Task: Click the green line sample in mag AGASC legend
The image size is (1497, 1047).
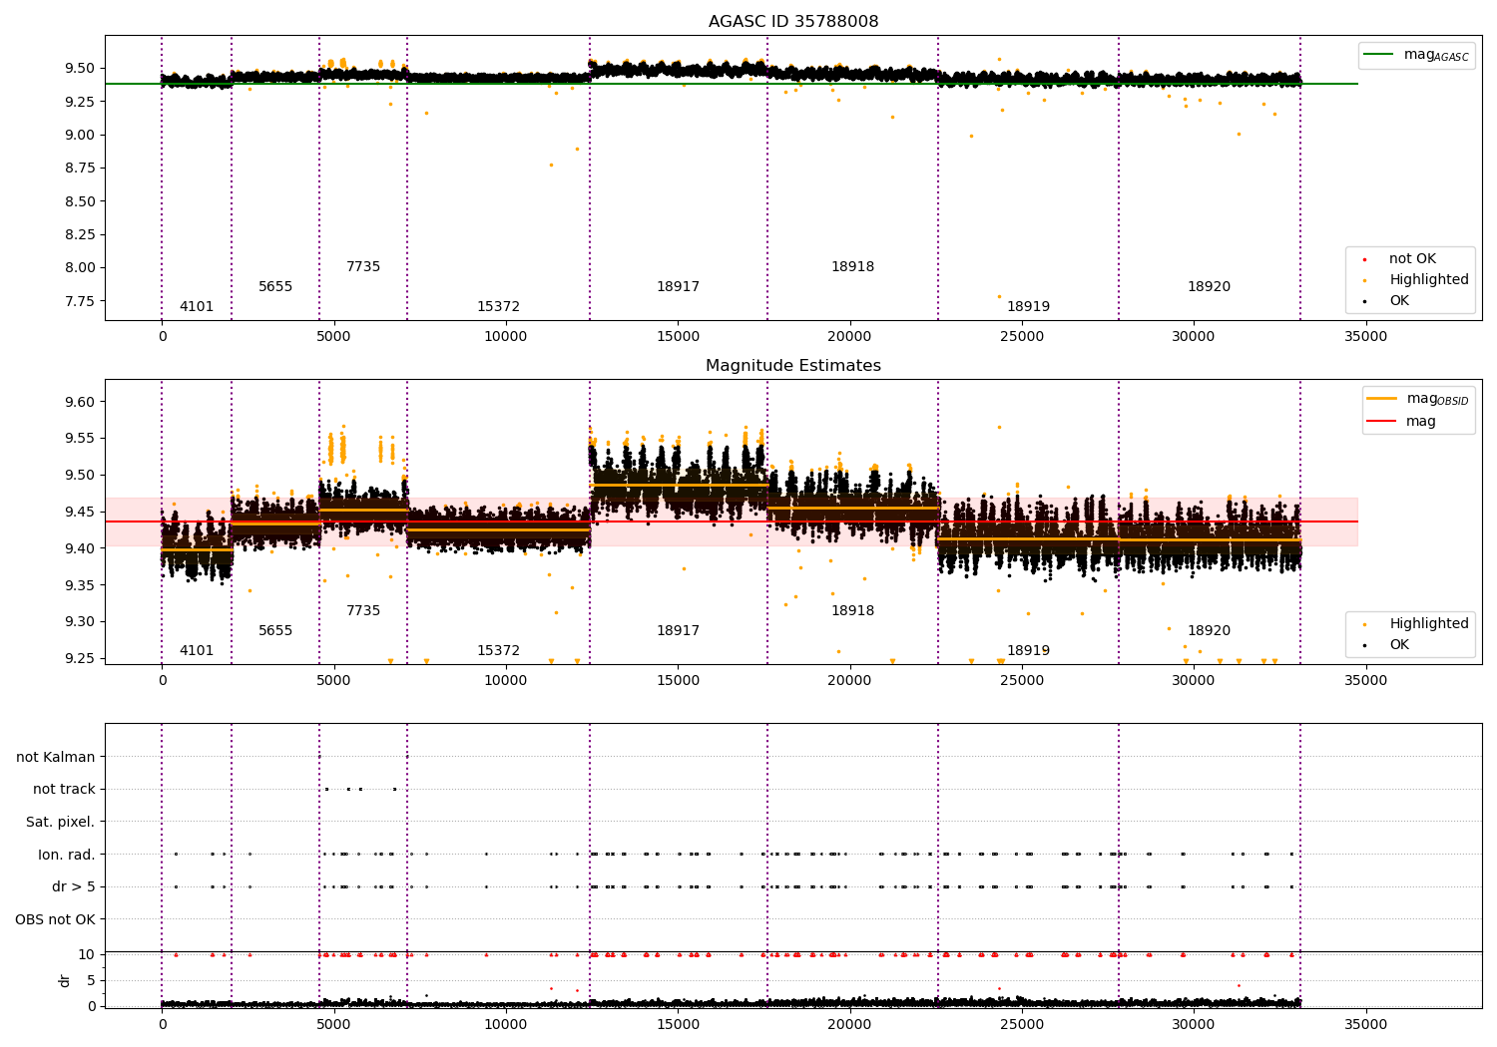Action: point(1379,55)
